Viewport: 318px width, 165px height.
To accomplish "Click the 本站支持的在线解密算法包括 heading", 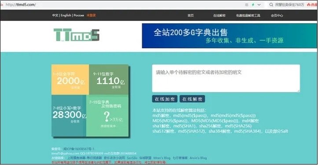I will pyautogui.click(x=179, y=110).
